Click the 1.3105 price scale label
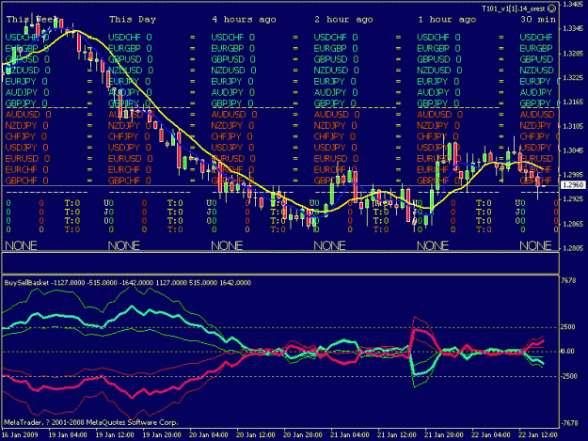588x441 pixels. [x=573, y=126]
